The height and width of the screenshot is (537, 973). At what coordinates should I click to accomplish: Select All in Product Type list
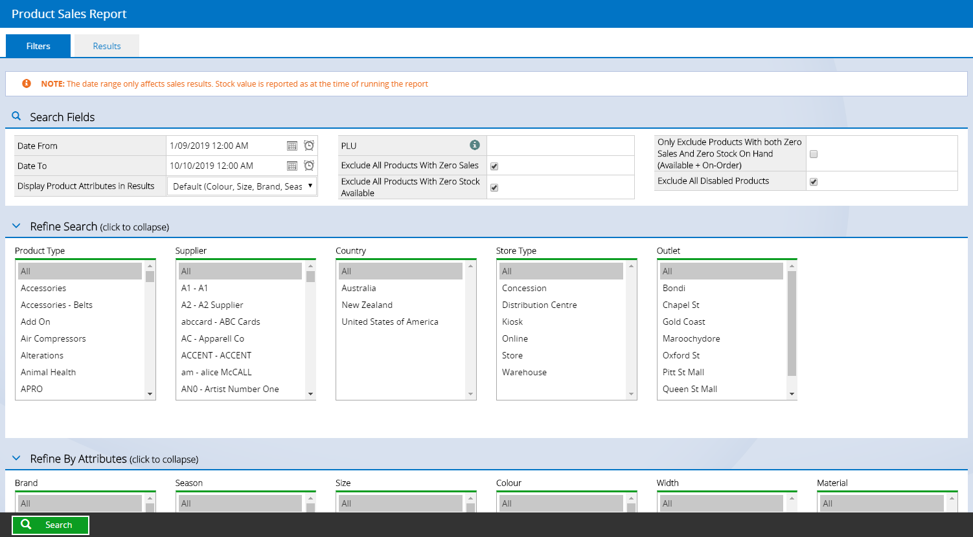pyautogui.click(x=80, y=271)
